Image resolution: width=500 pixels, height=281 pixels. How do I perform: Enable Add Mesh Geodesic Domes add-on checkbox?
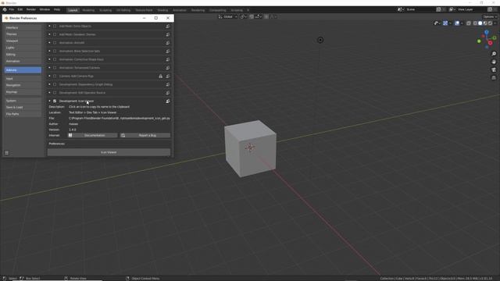click(55, 34)
